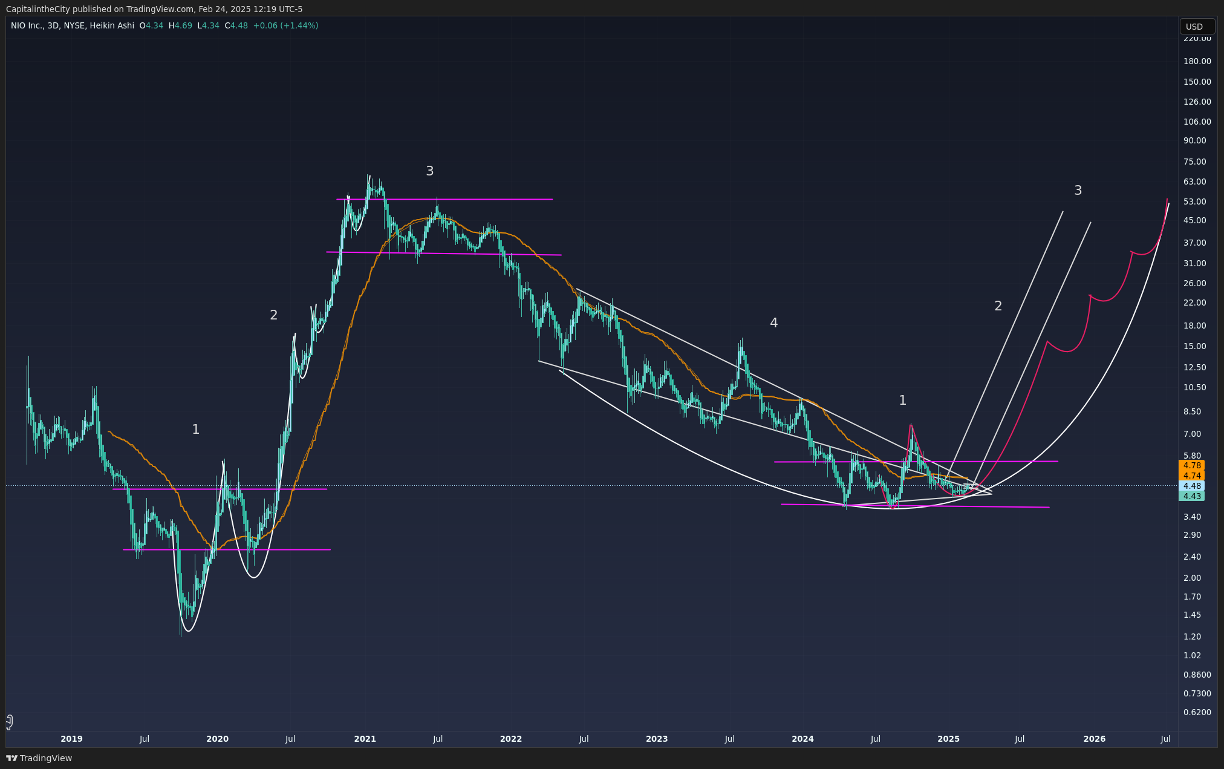Screen dimensions: 1224x769
Task: Click the 2024 label on time axis
Action: click(x=802, y=739)
